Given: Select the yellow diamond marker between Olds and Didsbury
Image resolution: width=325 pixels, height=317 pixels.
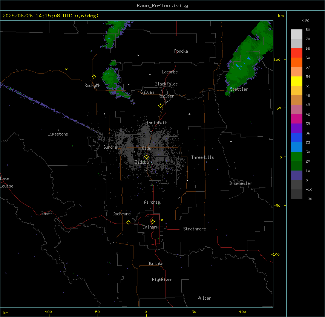Looking at the screenshot, I should click(146, 157).
